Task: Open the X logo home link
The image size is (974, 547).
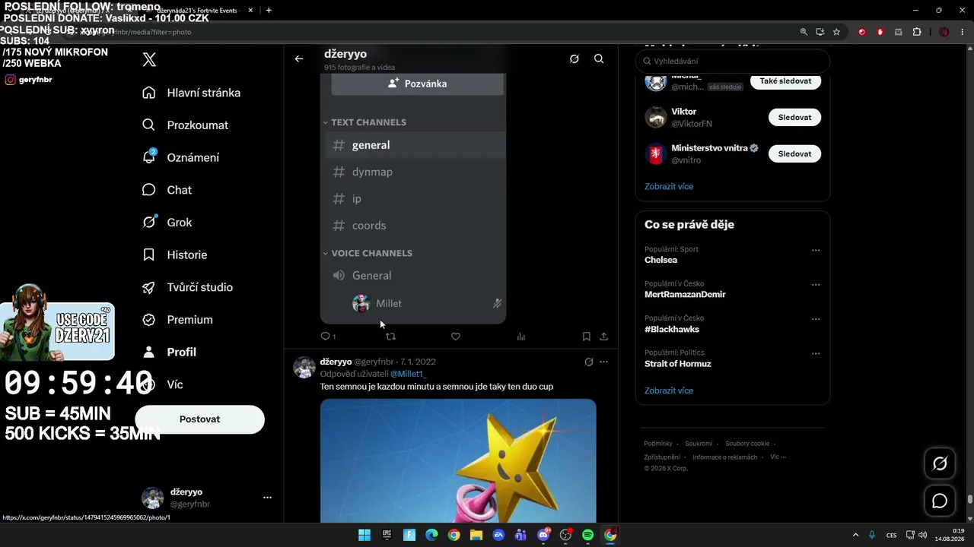Action: coord(149,60)
